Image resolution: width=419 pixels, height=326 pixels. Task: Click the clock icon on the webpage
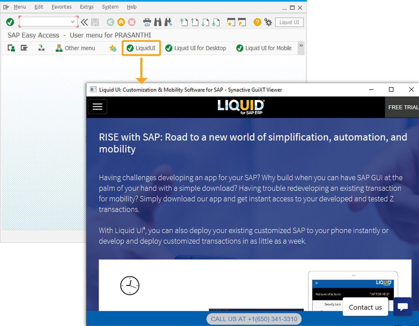[x=130, y=285]
